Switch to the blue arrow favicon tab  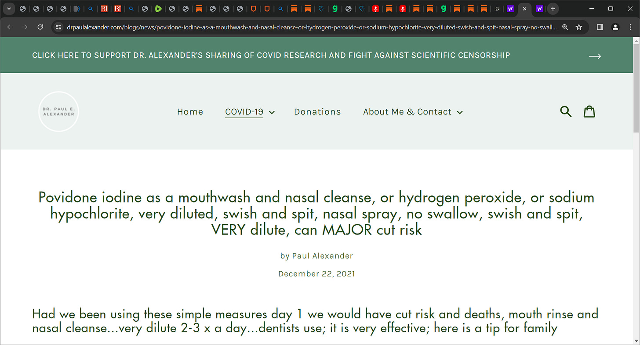(x=76, y=9)
